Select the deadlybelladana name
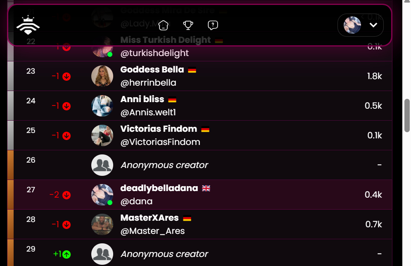This screenshot has height=266, width=411. click(159, 188)
